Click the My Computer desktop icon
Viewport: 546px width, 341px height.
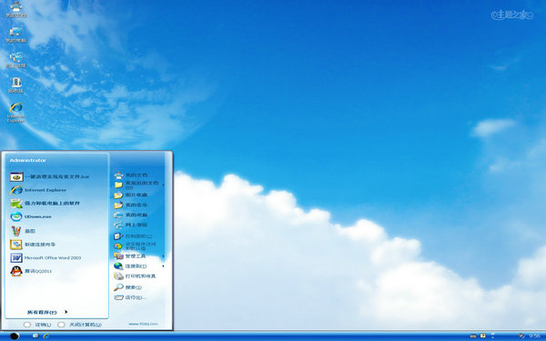pos(16,35)
